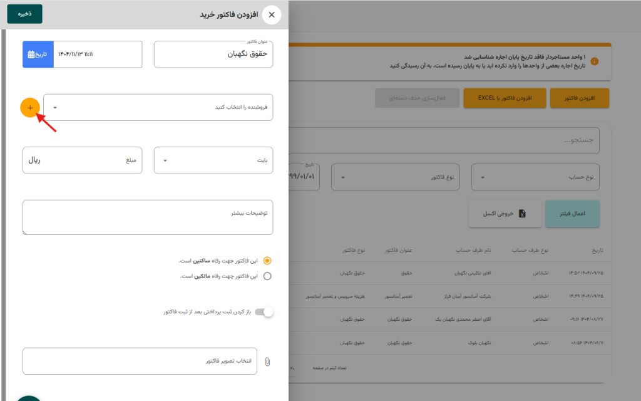The width and height of the screenshot is (641, 401).
Task: Select 'مالکین' owners welfare radio option
Action: [267, 276]
